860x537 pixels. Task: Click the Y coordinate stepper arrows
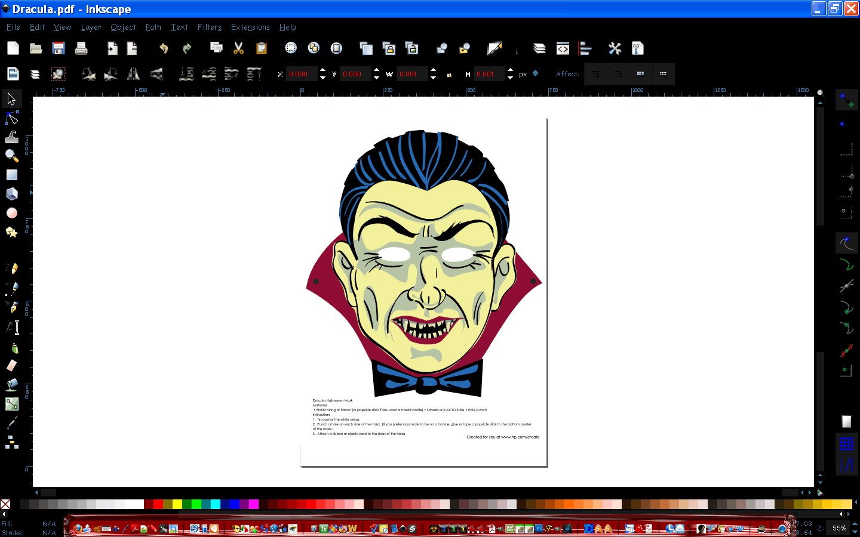point(376,74)
